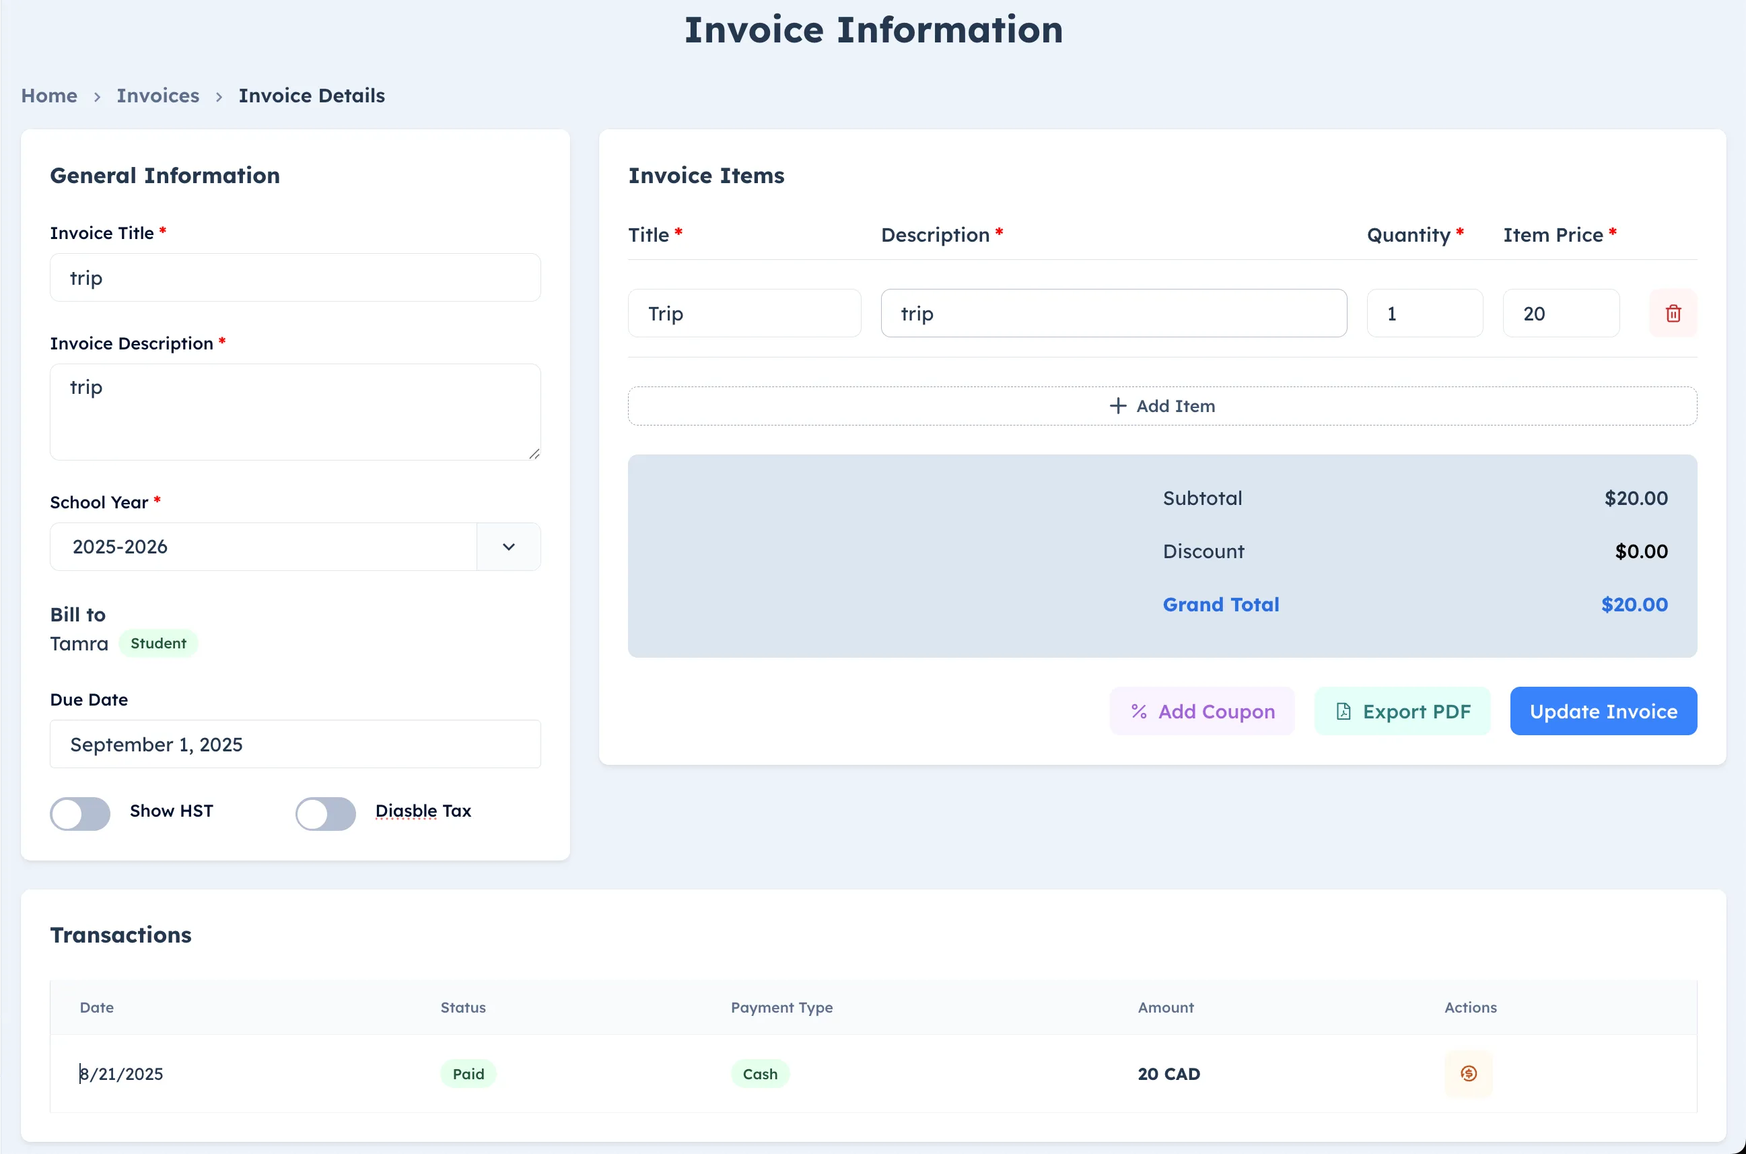This screenshot has width=1746, height=1154.
Task: Go to Home from breadcrumb
Action: click(48, 96)
